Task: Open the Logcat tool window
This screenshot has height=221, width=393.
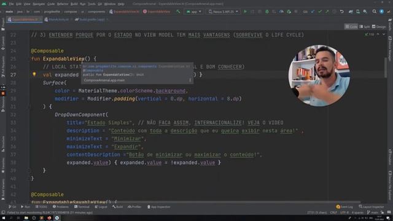Action: [x=101, y=207]
